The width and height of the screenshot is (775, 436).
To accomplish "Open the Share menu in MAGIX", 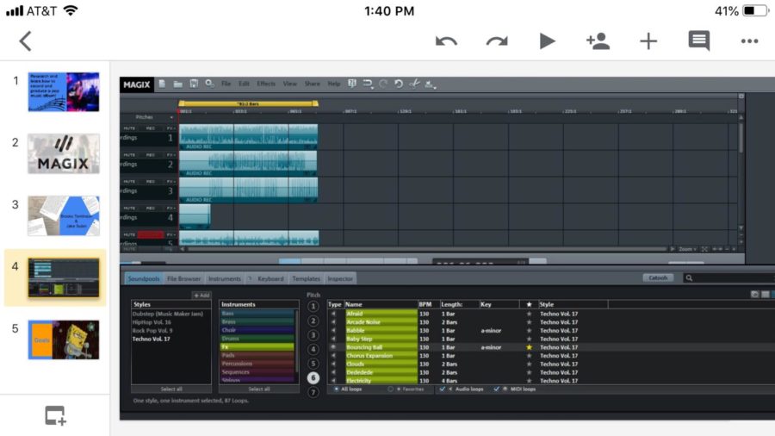I will pos(312,84).
